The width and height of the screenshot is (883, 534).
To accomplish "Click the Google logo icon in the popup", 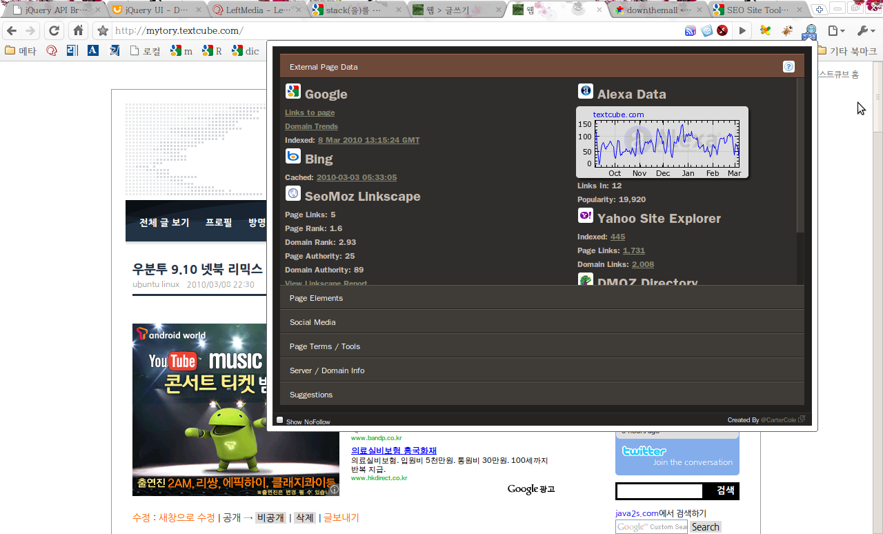I will [x=293, y=91].
